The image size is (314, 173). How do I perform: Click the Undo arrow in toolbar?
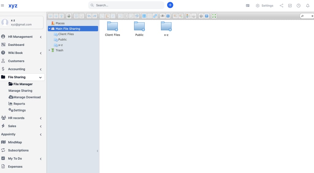coord(89,16)
